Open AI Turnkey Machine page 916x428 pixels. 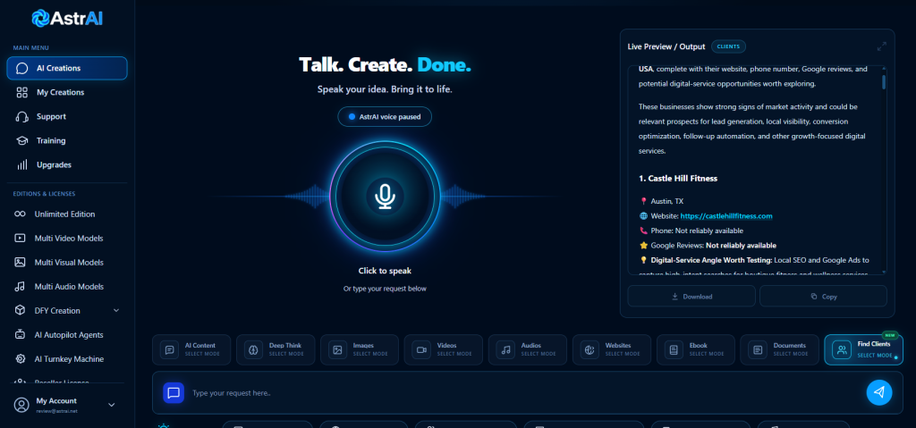67,359
